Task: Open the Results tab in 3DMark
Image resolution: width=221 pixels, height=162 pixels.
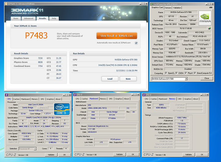Action: [x=42, y=18]
